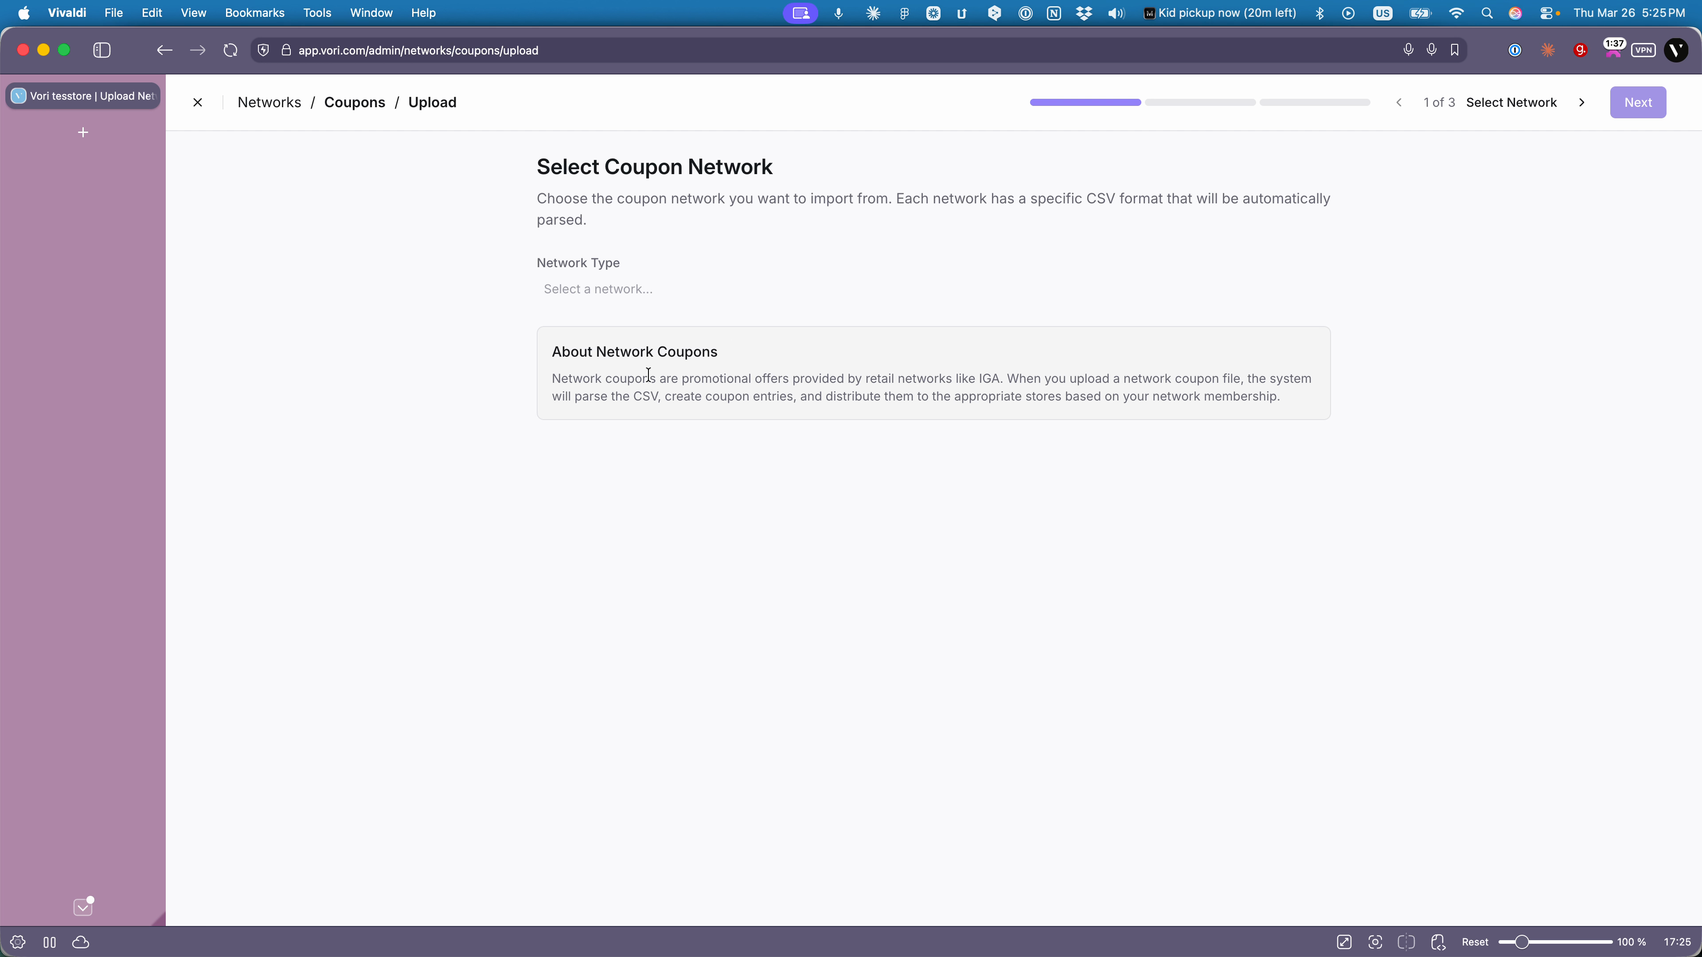
Task: Go to next step using right chevron
Action: point(1582,102)
